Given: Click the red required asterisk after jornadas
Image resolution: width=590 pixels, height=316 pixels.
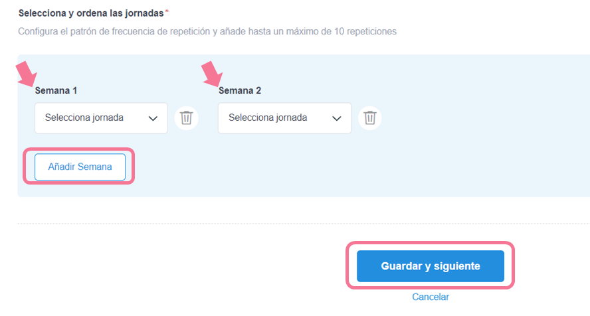Looking at the screenshot, I should coord(167,12).
